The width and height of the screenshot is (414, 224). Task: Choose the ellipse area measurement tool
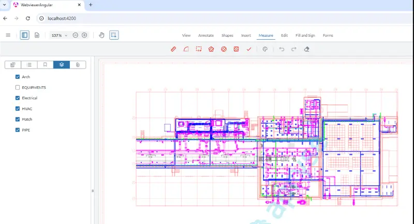pos(224,50)
